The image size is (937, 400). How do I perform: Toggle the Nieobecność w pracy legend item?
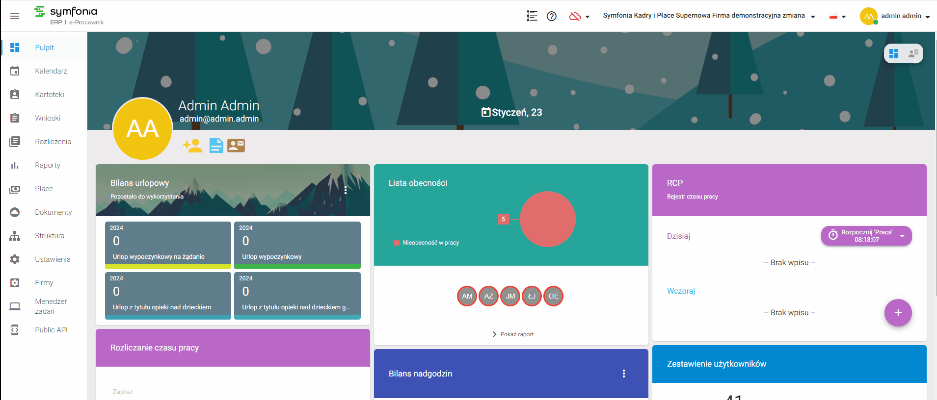pyautogui.click(x=426, y=243)
